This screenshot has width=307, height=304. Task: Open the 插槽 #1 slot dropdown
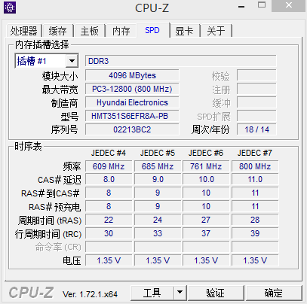click(72, 61)
